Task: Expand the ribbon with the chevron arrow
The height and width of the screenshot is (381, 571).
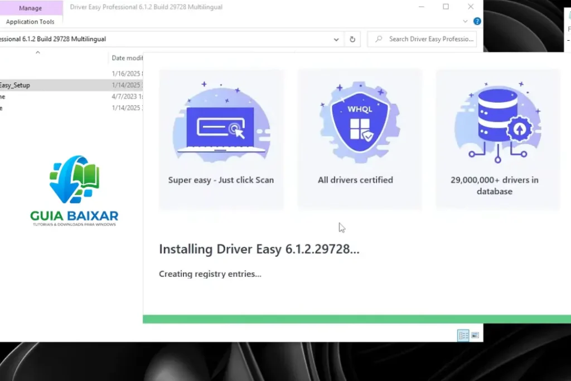Action: click(x=465, y=22)
